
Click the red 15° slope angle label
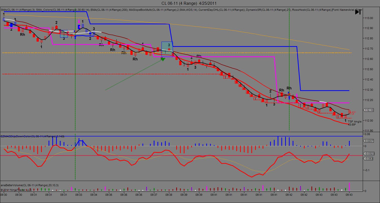point(352,113)
